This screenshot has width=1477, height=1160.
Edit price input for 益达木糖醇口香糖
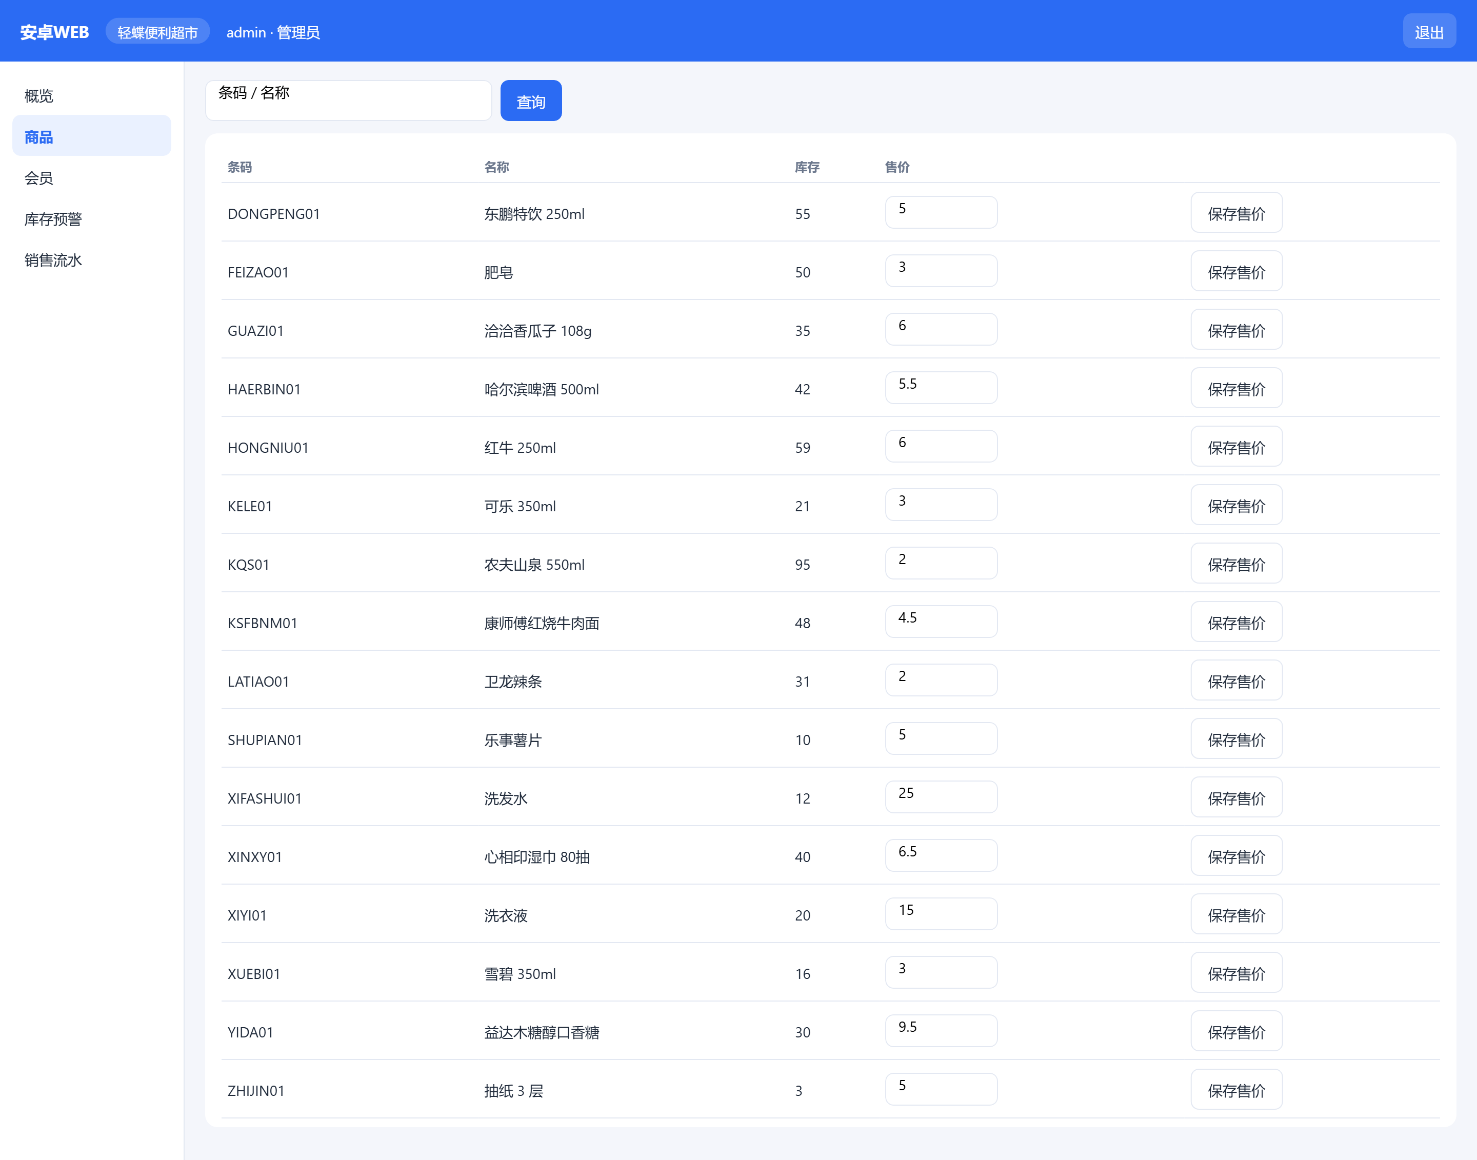(941, 1030)
